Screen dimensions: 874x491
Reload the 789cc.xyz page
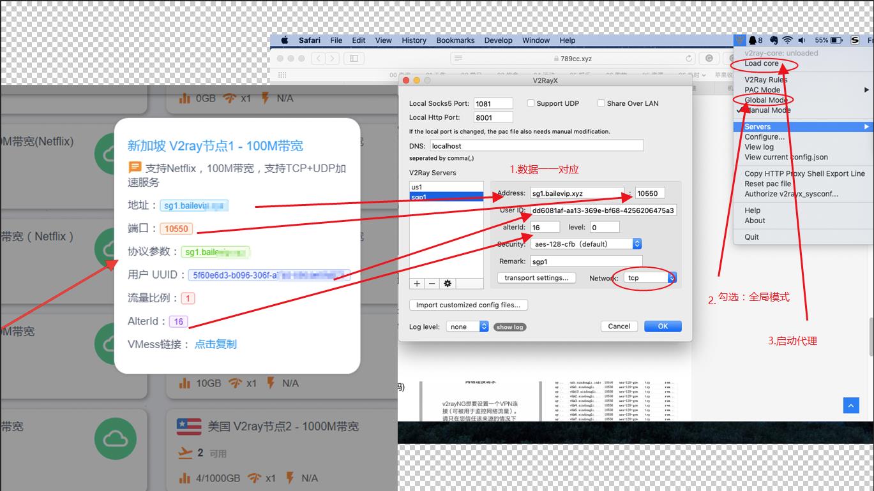[x=689, y=58]
